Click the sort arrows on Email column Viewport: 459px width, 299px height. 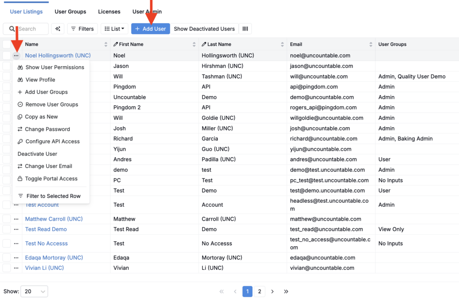point(371,44)
